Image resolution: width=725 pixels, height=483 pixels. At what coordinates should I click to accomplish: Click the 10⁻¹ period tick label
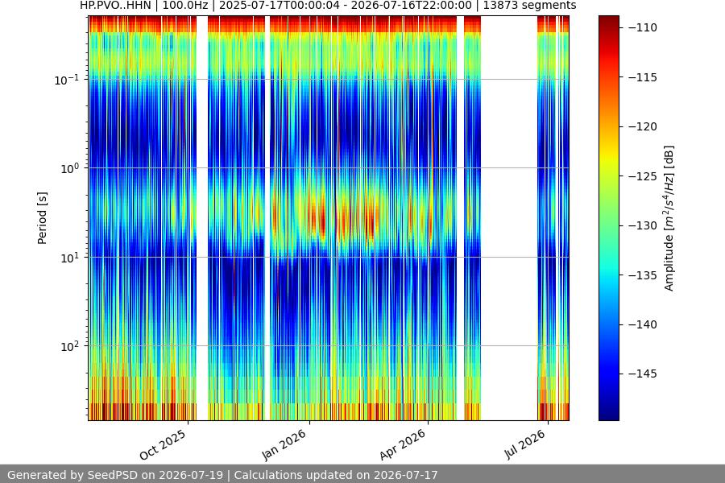pyautogui.click(x=67, y=80)
